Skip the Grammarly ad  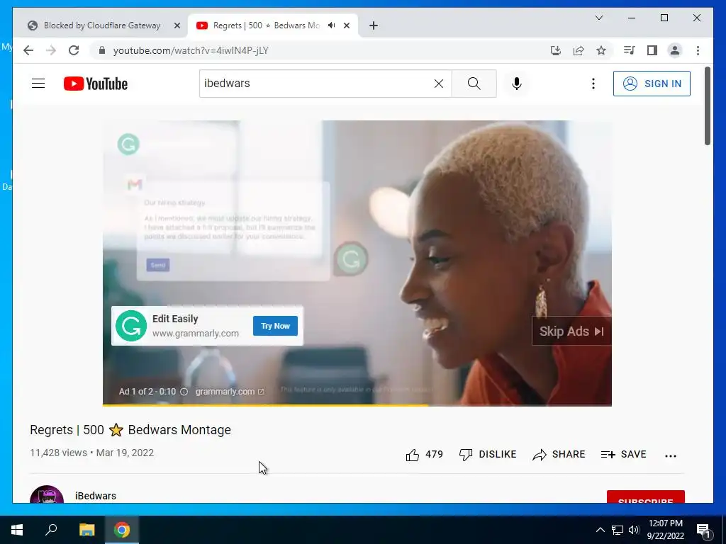click(571, 331)
